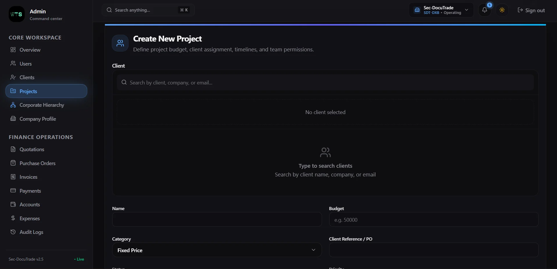Navigate to Purchase Orders in the sidebar

click(46, 163)
